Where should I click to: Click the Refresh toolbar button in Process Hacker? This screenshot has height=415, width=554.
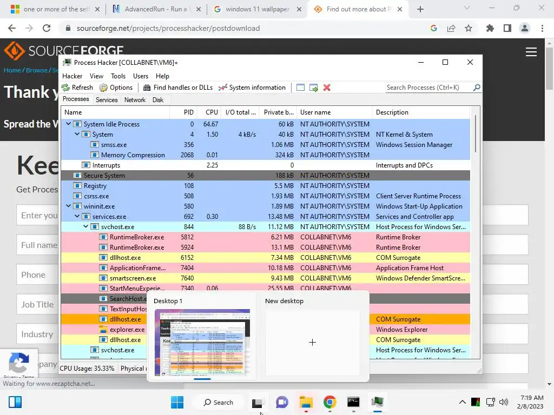tap(77, 88)
